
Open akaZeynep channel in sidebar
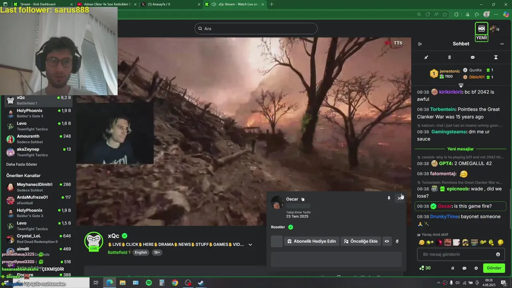tap(39, 152)
